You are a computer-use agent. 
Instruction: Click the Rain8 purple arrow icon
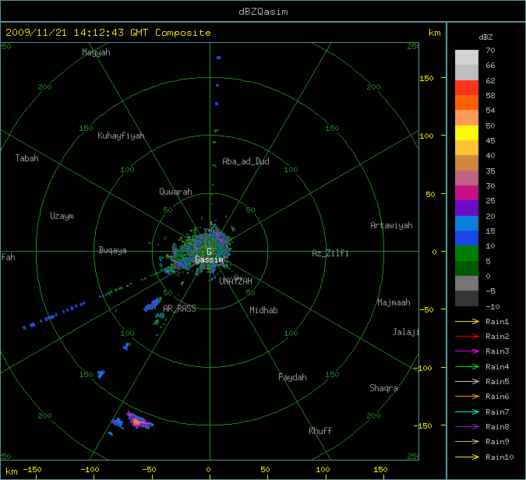click(x=467, y=427)
